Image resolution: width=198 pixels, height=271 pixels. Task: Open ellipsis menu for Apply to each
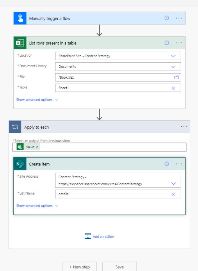coord(184,127)
